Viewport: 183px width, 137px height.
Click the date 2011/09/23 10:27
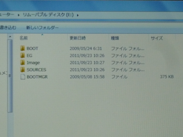tap(87, 63)
